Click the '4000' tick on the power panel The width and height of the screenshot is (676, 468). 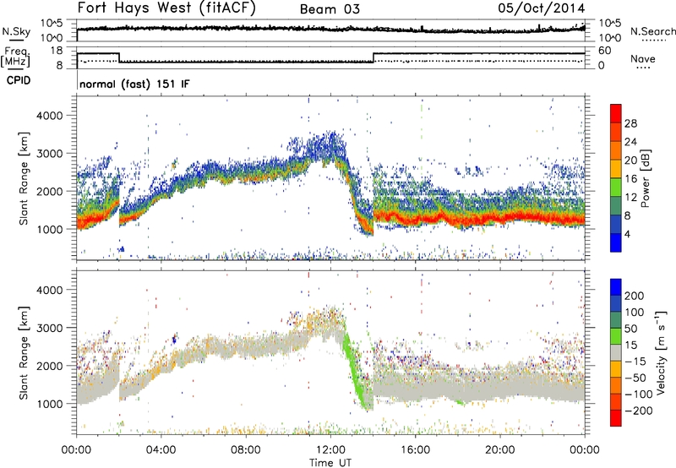coord(49,116)
